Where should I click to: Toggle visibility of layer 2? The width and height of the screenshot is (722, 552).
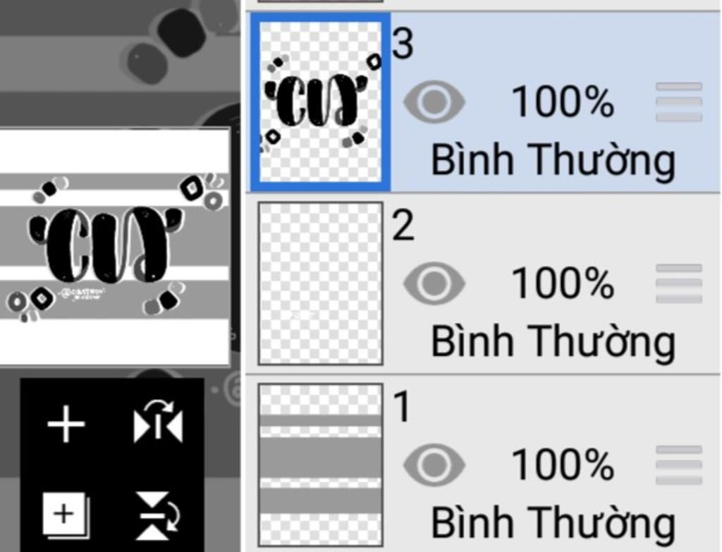point(434,283)
